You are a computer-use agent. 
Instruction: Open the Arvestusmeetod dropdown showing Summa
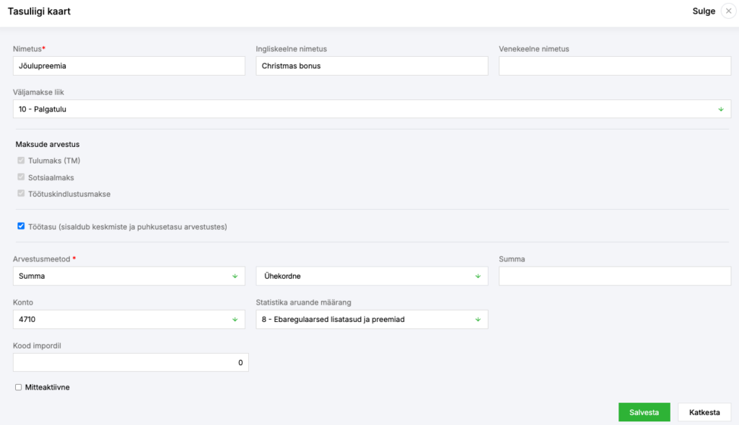(128, 277)
